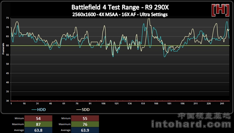The image size is (234, 133).
Task: Click the 'Maximum' label beside value 87
Action: coord(18,124)
